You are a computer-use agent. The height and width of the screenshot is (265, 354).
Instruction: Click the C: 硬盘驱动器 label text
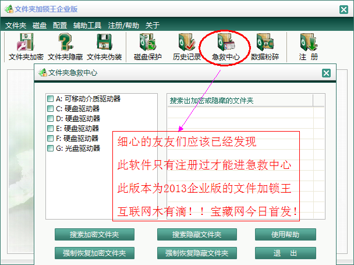click(x=77, y=109)
